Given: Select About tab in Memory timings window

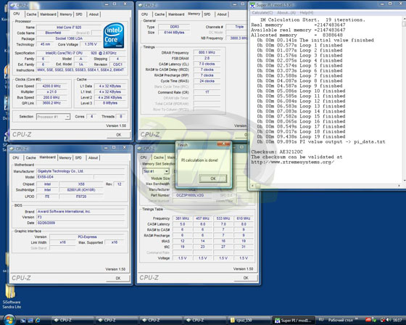Looking at the screenshot, I should (222, 15).
